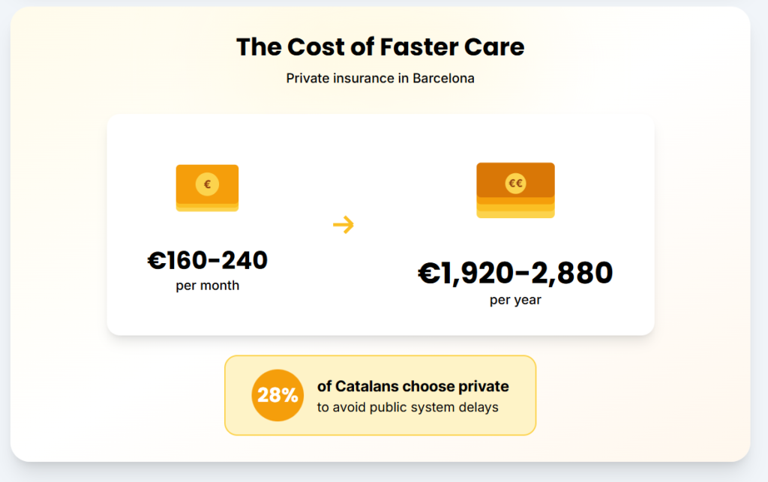Viewport: 768px width, 482px height.
Task: Click the single € coin on left banknote
Action: click(207, 184)
